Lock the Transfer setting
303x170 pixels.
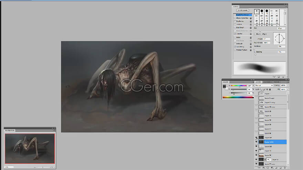tap(251, 34)
